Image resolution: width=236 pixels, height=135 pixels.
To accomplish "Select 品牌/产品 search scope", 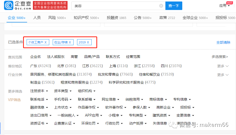I will pyautogui.click(x=92, y=57).
